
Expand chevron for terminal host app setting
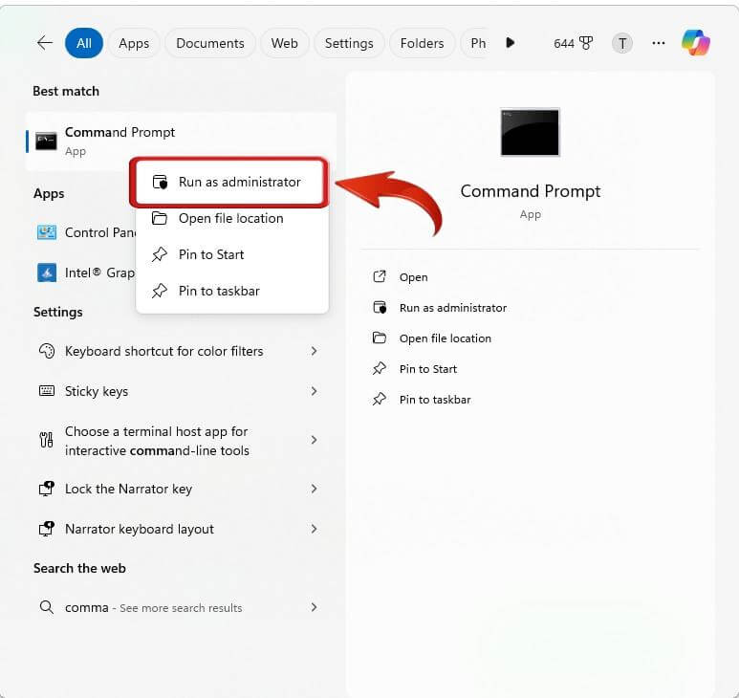(314, 440)
